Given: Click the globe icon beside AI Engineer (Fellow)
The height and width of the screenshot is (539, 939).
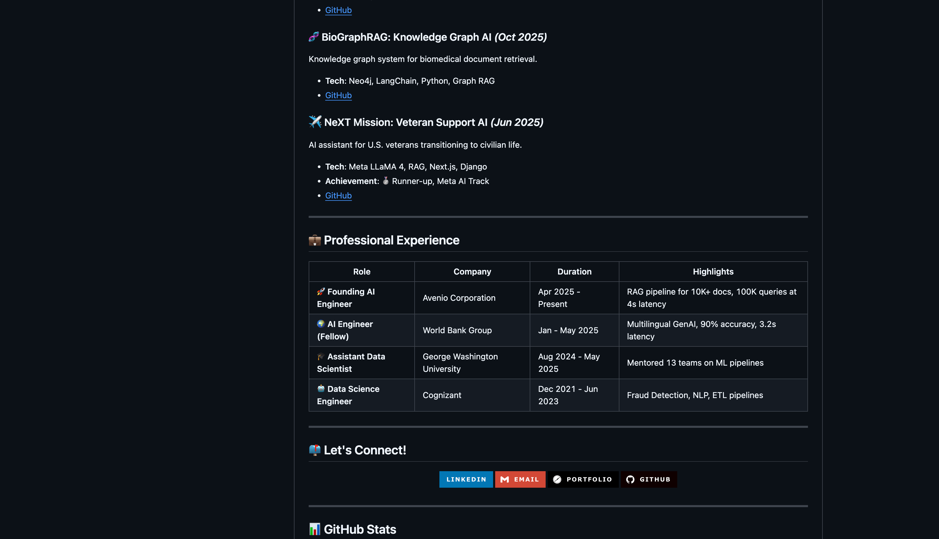Looking at the screenshot, I should 321,324.
